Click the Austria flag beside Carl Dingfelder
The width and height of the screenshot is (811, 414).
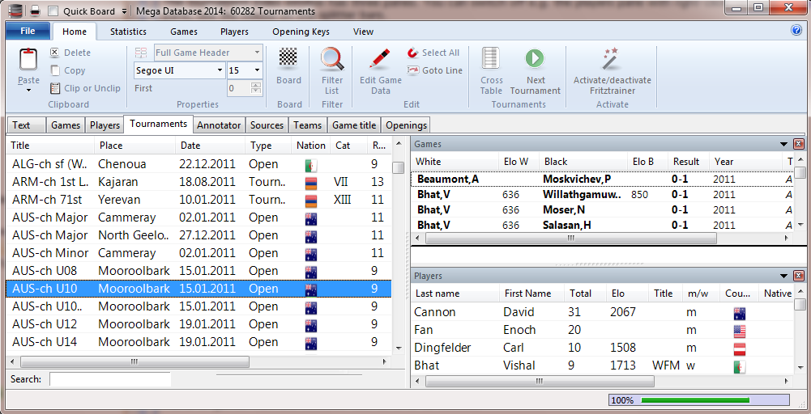740,349
